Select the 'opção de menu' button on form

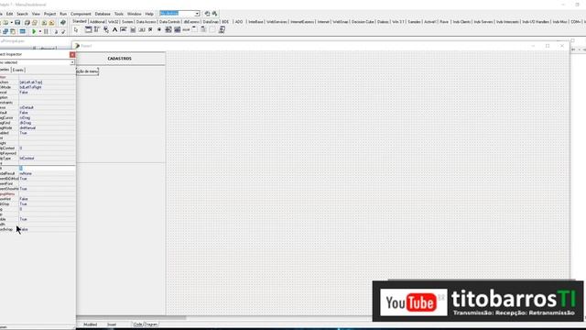87,71
